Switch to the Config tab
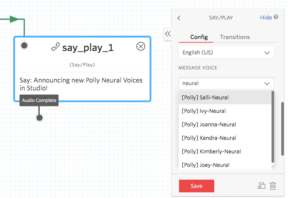Screen dimensions: 288x198 tap(199, 37)
